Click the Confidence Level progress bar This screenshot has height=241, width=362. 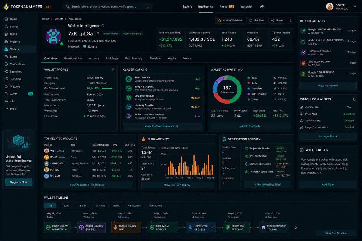[107, 89]
